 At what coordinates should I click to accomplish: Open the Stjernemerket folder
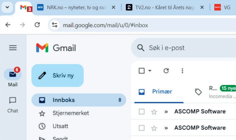[70, 113]
